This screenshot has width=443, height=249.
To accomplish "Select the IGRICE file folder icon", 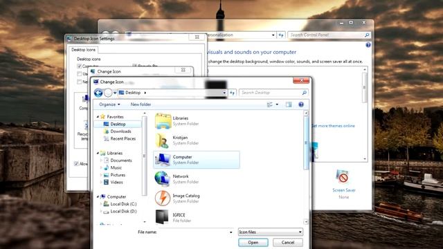I will click(162, 216).
